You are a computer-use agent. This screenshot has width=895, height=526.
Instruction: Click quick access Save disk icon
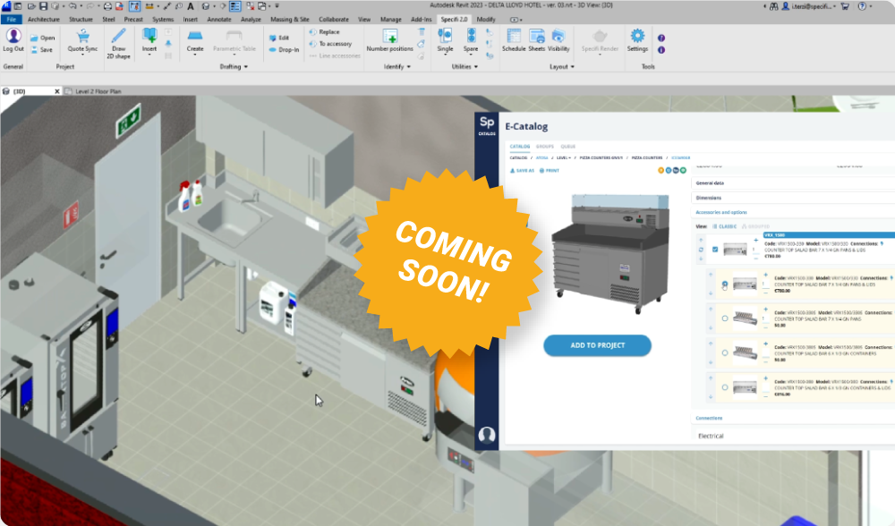[43, 6]
